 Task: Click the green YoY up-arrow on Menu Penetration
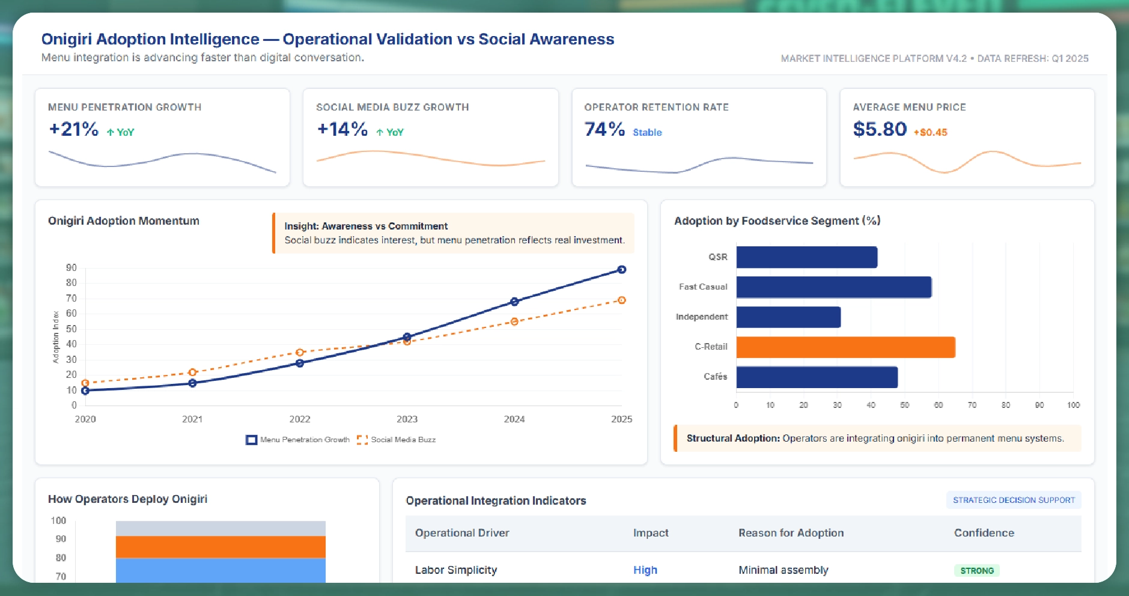pyautogui.click(x=111, y=131)
